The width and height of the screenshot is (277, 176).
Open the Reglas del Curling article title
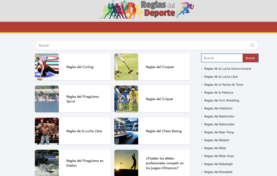(80, 67)
